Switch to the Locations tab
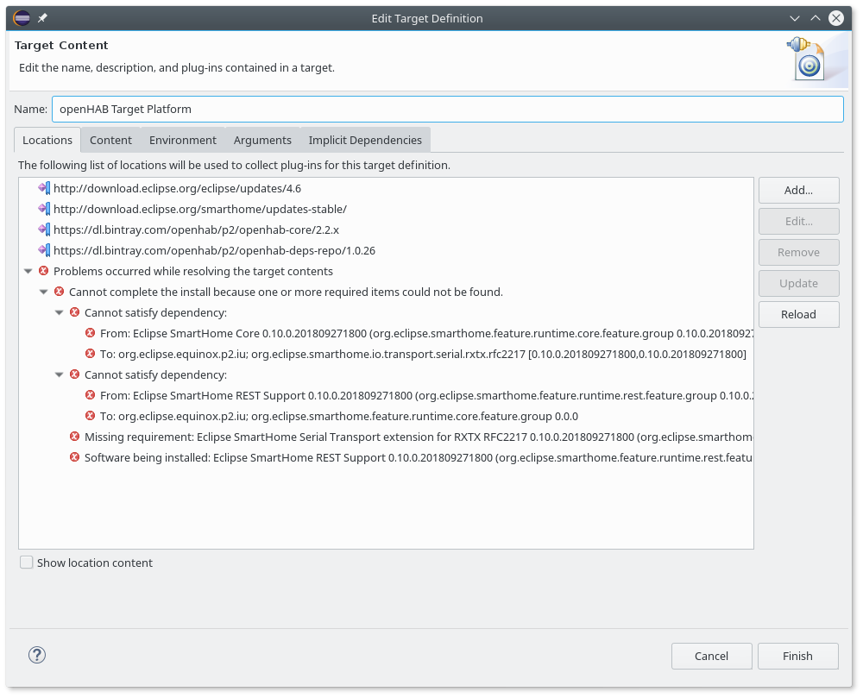This screenshot has height=698, width=863. (x=47, y=140)
